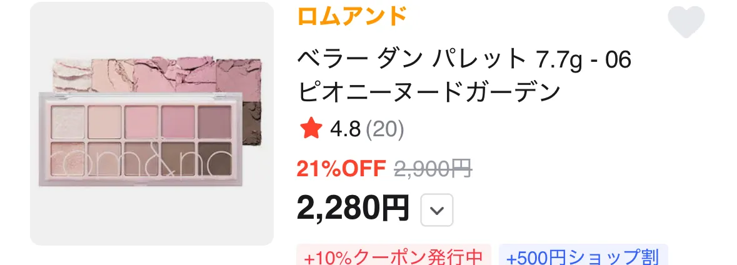Click the +10%クーポン発行中 coupon badge
The height and width of the screenshot is (265, 737).
click(x=393, y=257)
